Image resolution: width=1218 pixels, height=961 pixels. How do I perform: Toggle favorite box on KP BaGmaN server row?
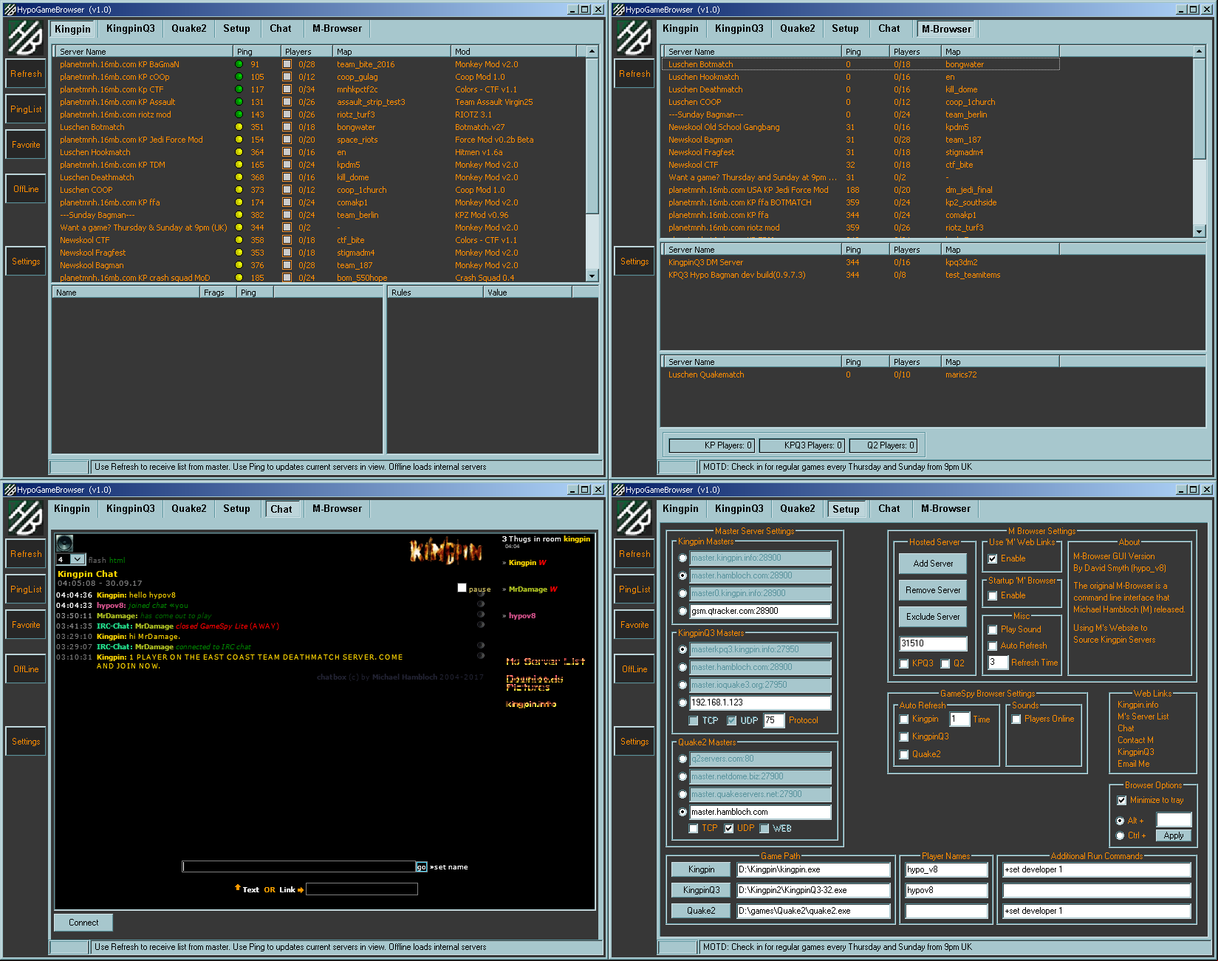click(287, 64)
